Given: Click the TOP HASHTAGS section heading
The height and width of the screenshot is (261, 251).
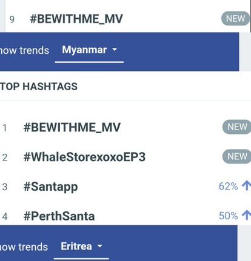Looking at the screenshot, I should [x=39, y=87].
